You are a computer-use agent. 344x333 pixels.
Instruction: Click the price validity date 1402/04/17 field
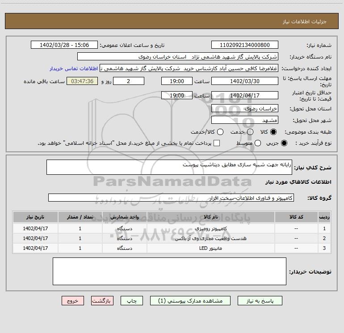coord(245,95)
